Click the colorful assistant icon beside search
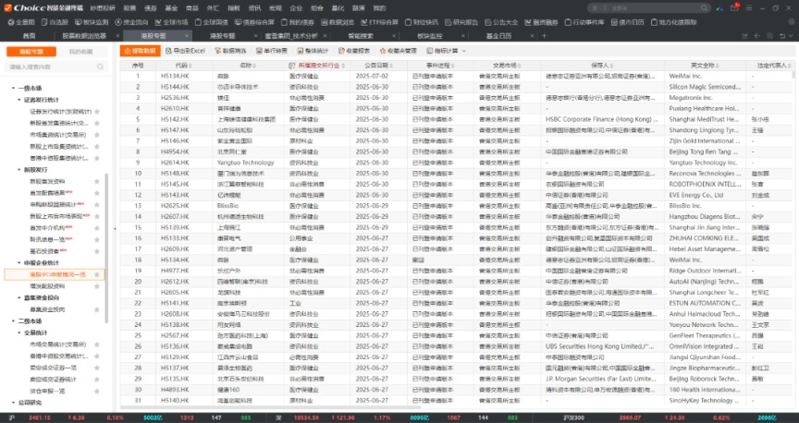 point(719,8)
